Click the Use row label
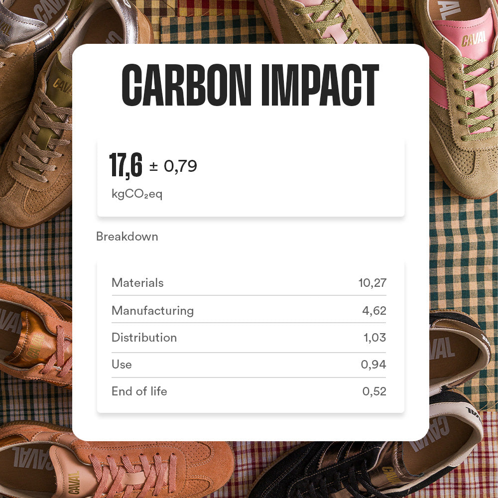Image resolution: width=498 pixels, height=498 pixels. pos(122,365)
